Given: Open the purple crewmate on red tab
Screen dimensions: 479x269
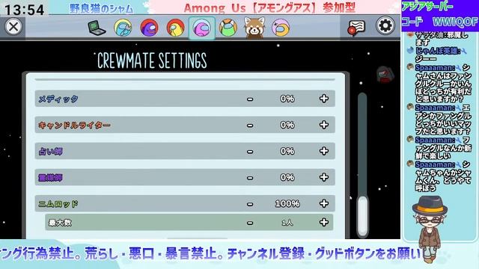Looking at the screenshot, I should click(x=149, y=28).
